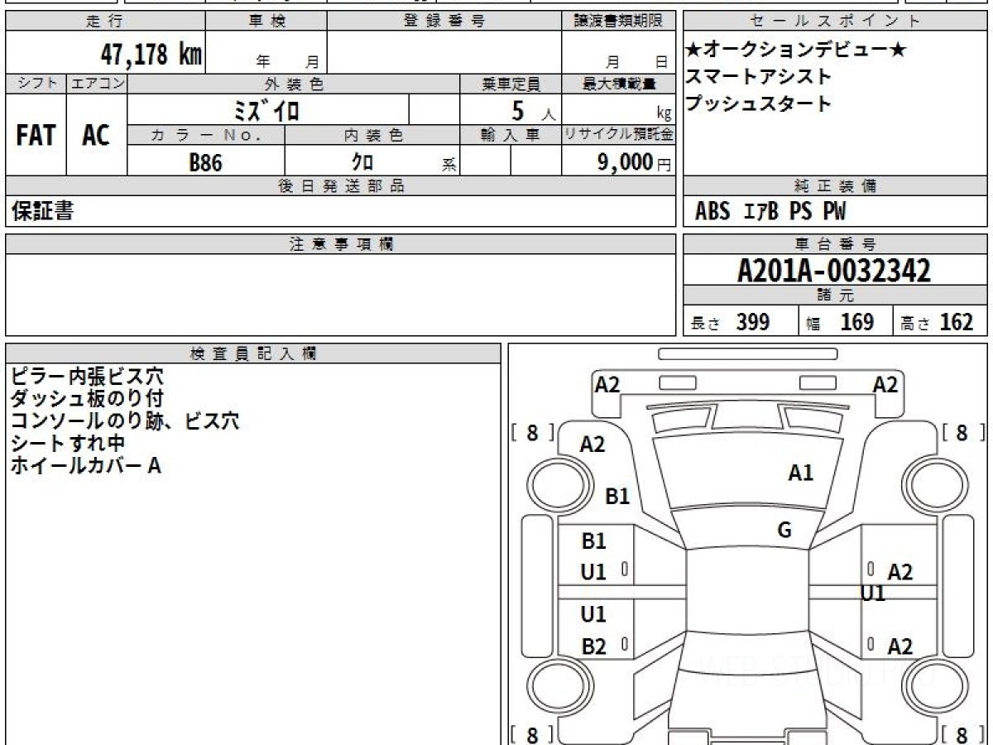Image resolution: width=993 pixels, height=745 pixels.
Task: Select the 長さ 399 dimension
Action: 730,322
